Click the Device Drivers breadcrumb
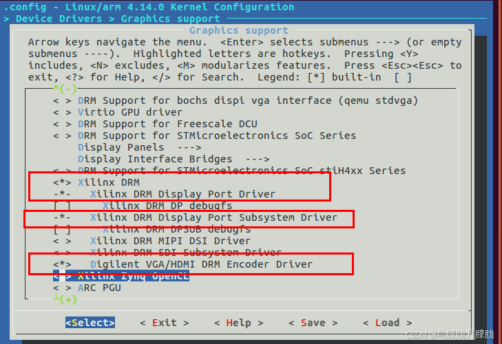Viewport: 502px width, 344px height. 59,19
